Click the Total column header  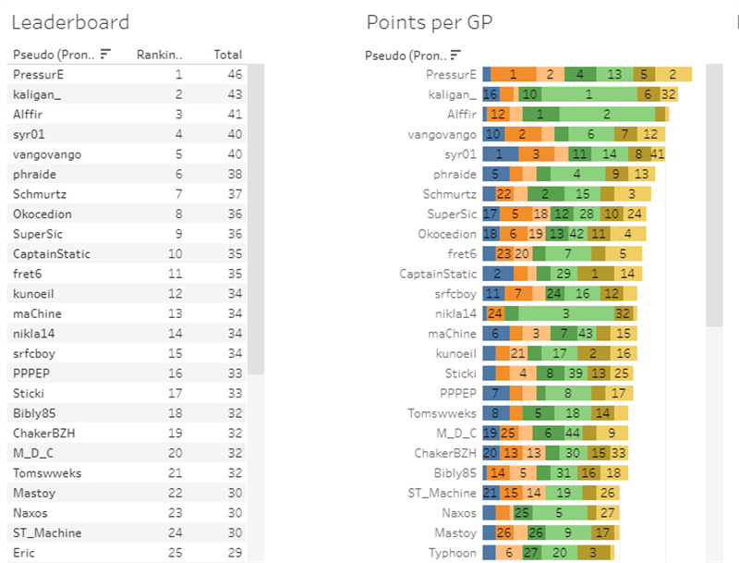point(227,55)
